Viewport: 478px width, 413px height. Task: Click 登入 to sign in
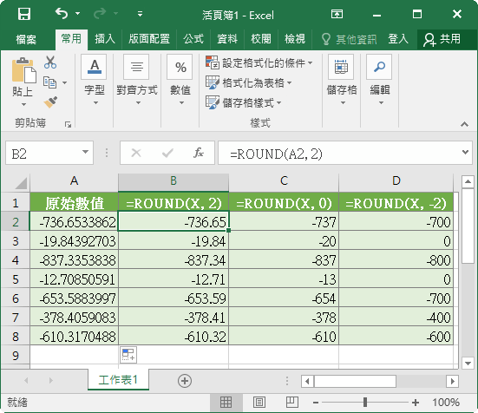click(x=398, y=39)
